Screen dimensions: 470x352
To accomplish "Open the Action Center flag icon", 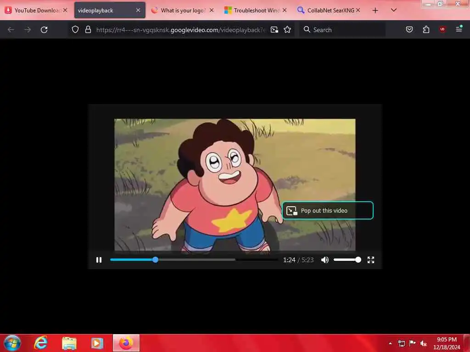I will point(413,343).
